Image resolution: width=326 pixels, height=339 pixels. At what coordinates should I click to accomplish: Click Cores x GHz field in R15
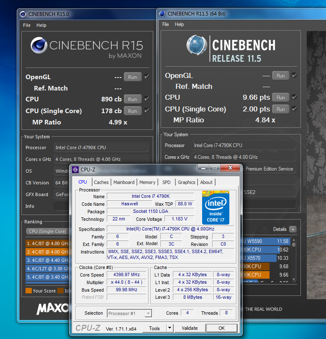point(101,159)
